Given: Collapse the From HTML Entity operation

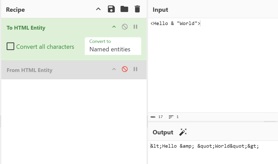Looking at the screenshot, I should click(x=114, y=69).
